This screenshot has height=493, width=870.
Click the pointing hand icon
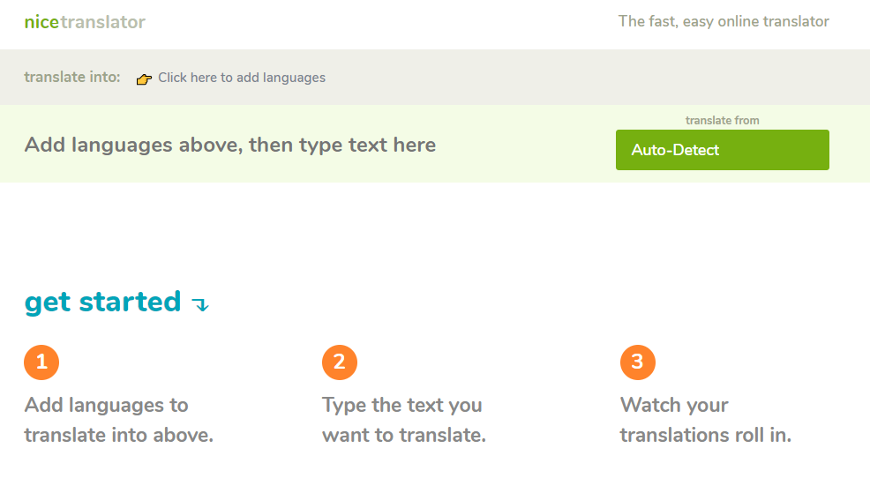point(144,78)
